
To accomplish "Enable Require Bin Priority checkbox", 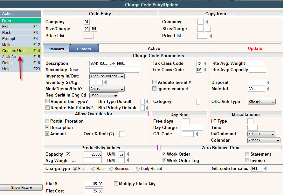I will [47, 108].
